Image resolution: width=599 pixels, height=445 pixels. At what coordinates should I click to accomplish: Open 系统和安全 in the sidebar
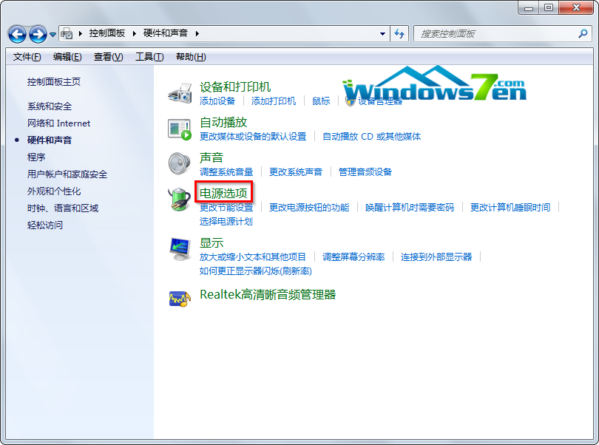pyautogui.click(x=50, y=106)
